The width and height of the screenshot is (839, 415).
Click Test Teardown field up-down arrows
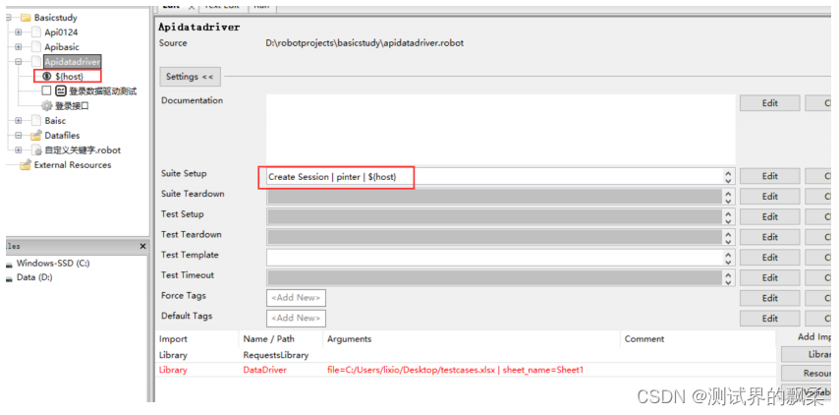click(728, 238)
